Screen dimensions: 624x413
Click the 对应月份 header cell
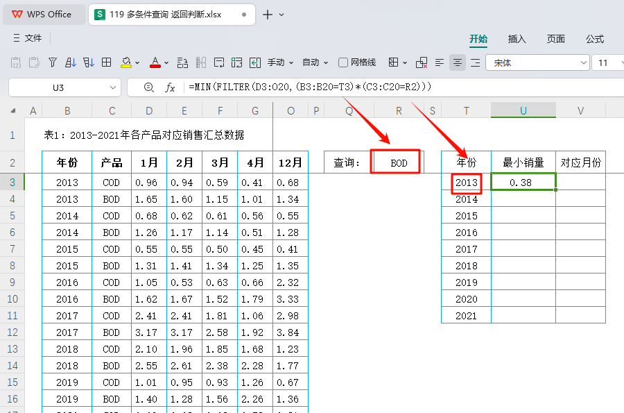[580, 162]
